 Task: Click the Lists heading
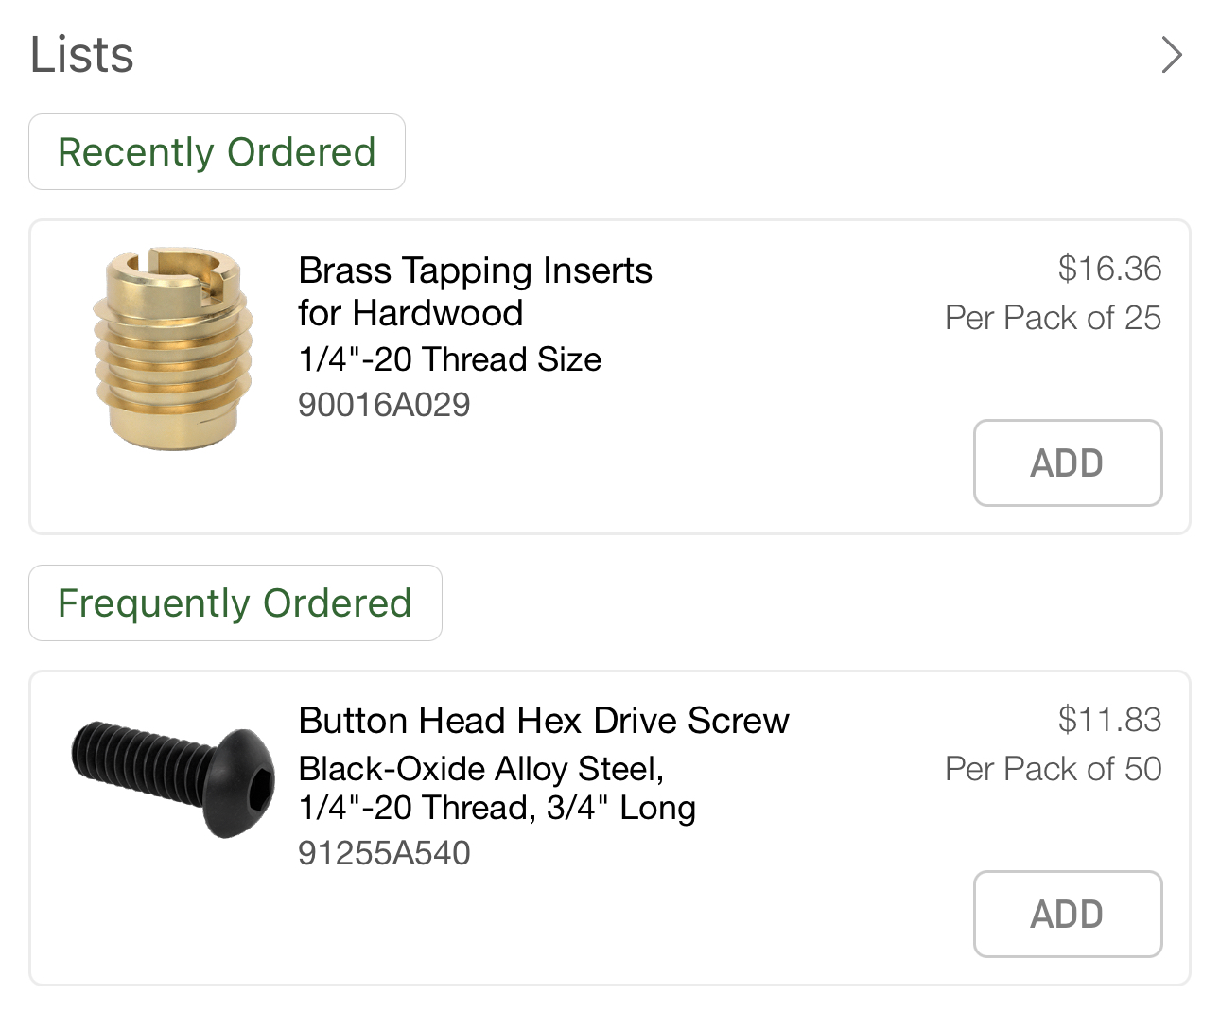pos(82,55)
